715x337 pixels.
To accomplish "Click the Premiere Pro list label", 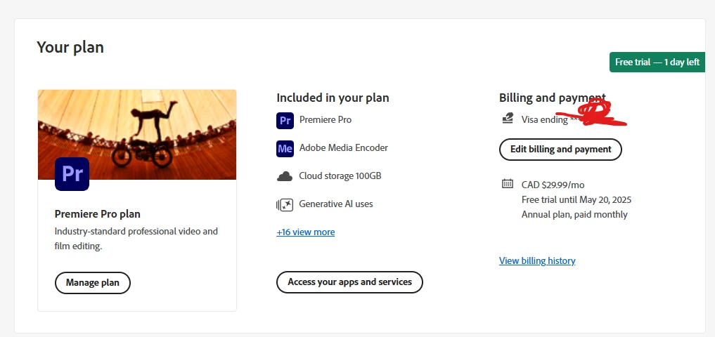I will 326,120.
